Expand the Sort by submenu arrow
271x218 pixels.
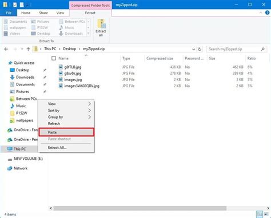[89, 110]
